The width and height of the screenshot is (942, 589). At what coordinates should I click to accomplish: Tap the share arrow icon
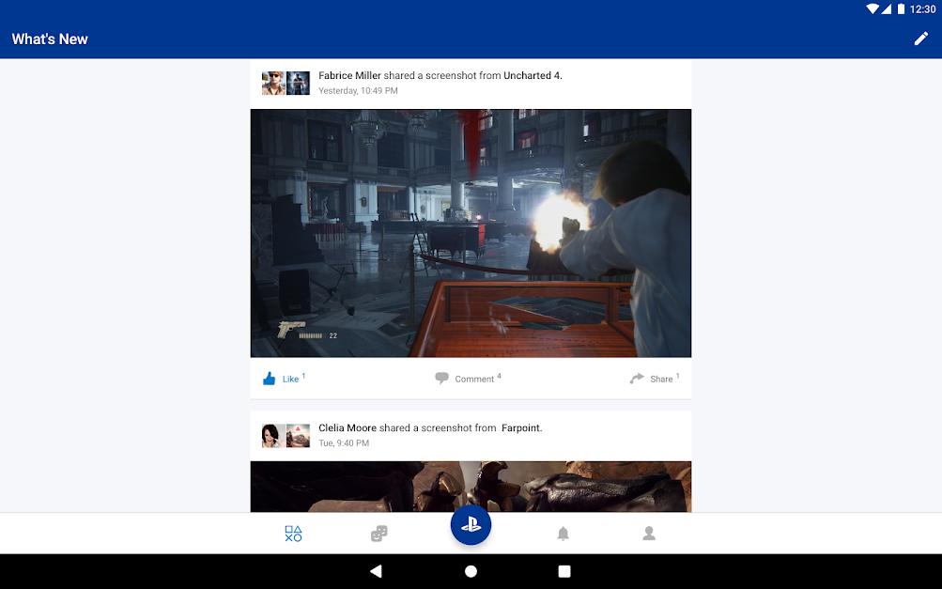[636, 378]
